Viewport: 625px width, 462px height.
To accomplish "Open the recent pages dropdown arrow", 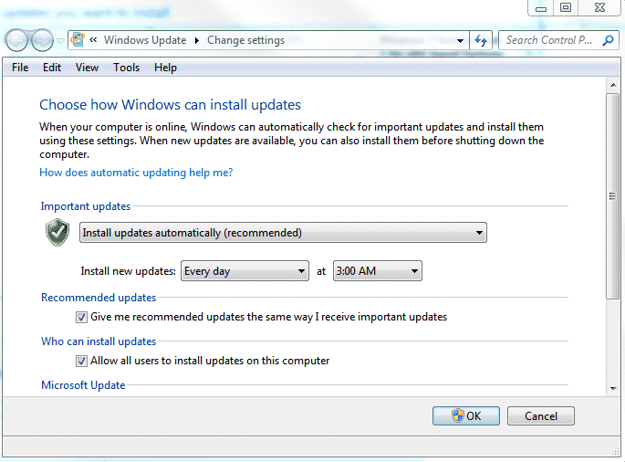I will coord(60,41).
